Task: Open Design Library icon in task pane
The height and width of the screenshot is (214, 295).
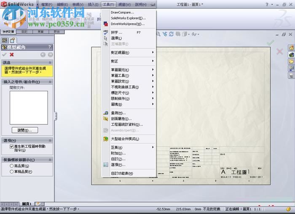Action: coord(291,55)
